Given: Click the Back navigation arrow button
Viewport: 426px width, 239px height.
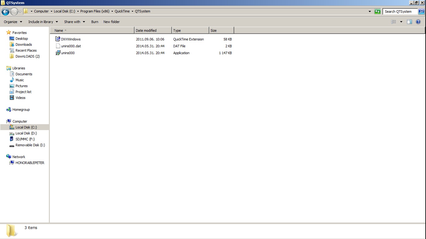Looking at the screenshot, I should (5, 12).
